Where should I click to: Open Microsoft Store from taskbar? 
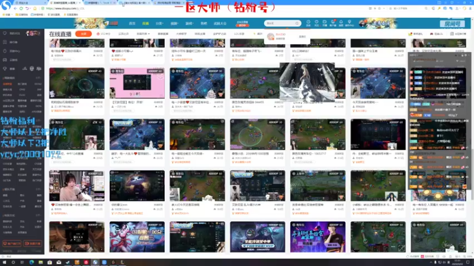[x=50, y=262]
